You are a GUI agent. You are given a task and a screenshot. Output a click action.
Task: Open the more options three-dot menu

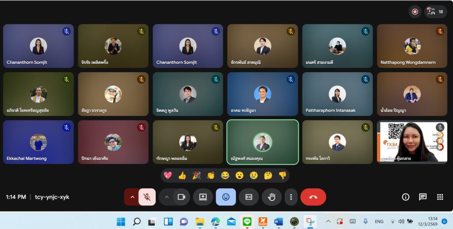[x=291, y=197]
